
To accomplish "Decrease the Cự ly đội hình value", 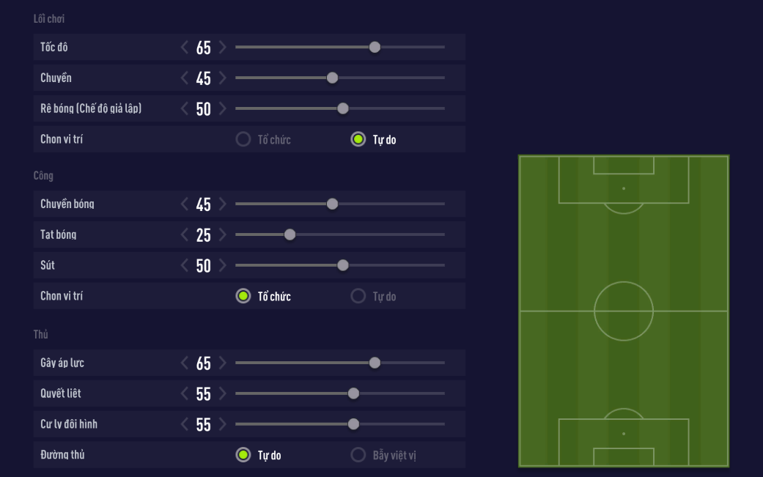I will tap(185, 425).
